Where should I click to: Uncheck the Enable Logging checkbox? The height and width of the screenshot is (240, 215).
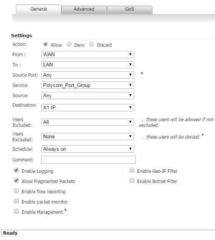[16, 170]
